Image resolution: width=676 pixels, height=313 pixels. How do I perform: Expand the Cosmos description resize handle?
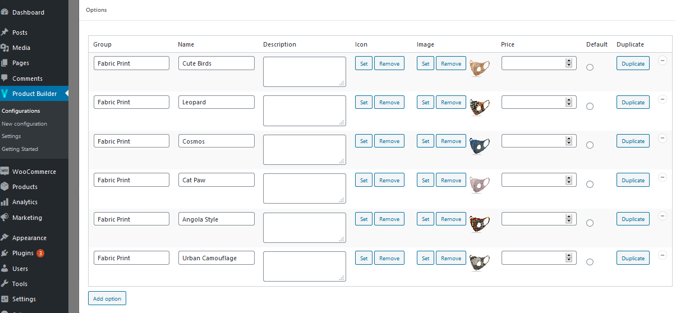(x=342, y=160)
